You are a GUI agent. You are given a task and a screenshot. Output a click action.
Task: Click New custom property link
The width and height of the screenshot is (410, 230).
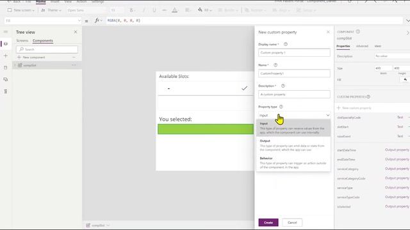[354, 108]
